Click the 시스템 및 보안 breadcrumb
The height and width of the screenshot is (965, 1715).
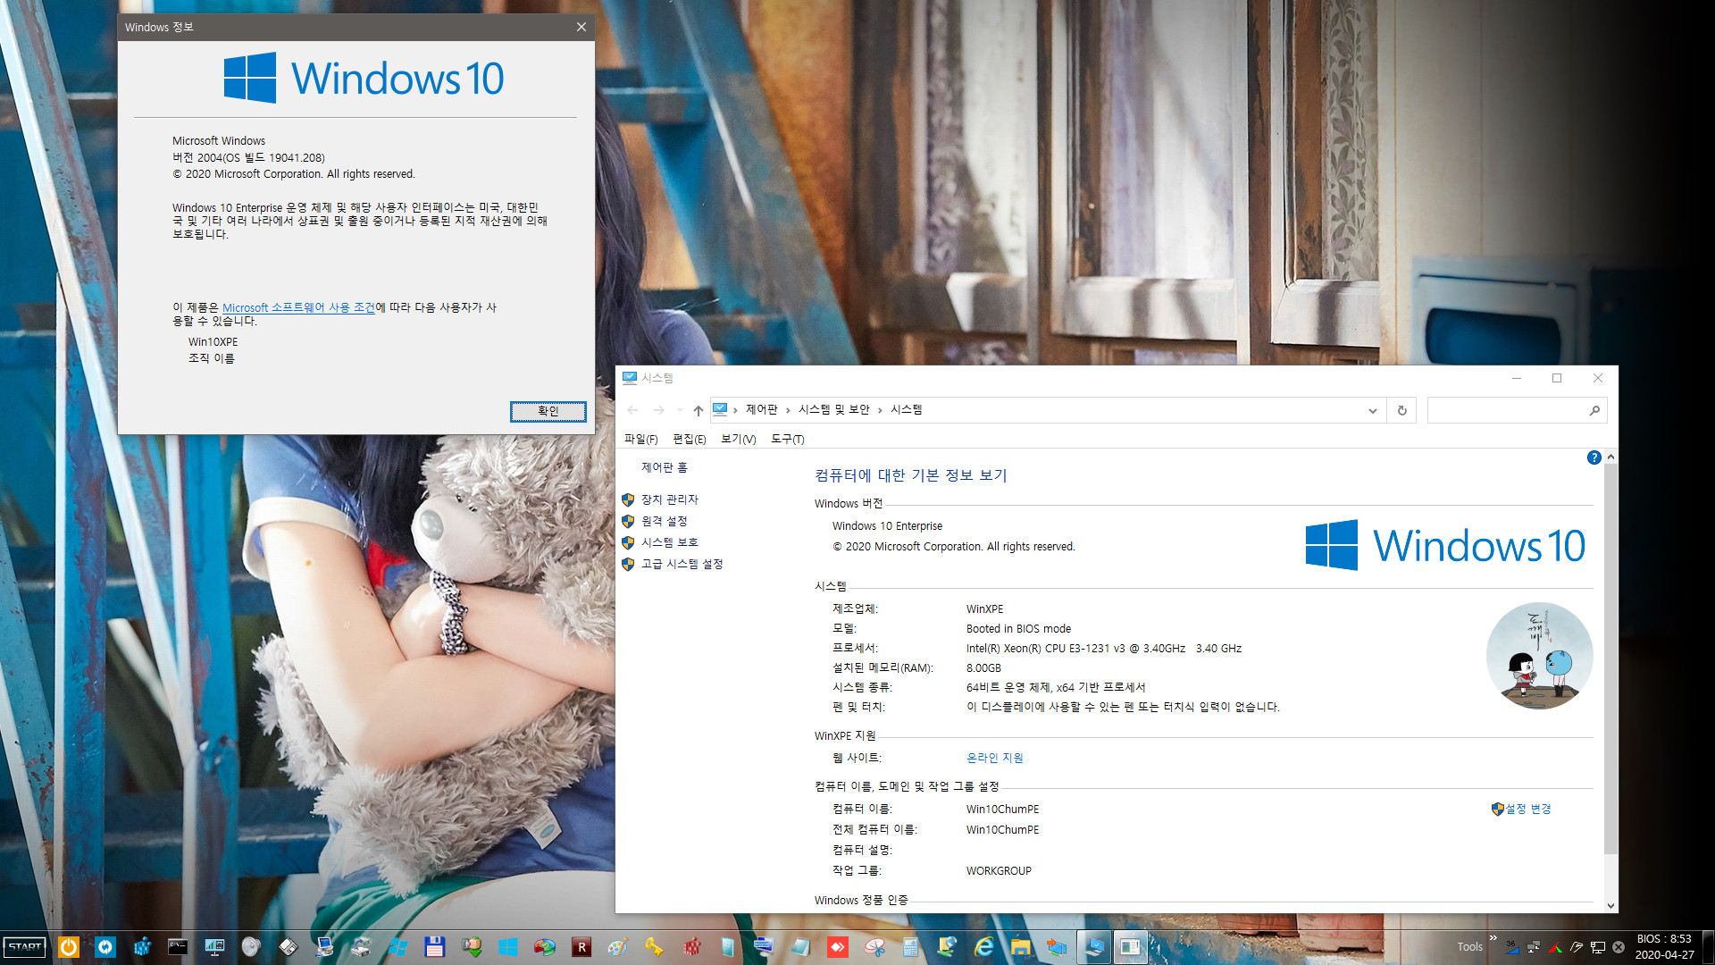(x=833, y=409)
